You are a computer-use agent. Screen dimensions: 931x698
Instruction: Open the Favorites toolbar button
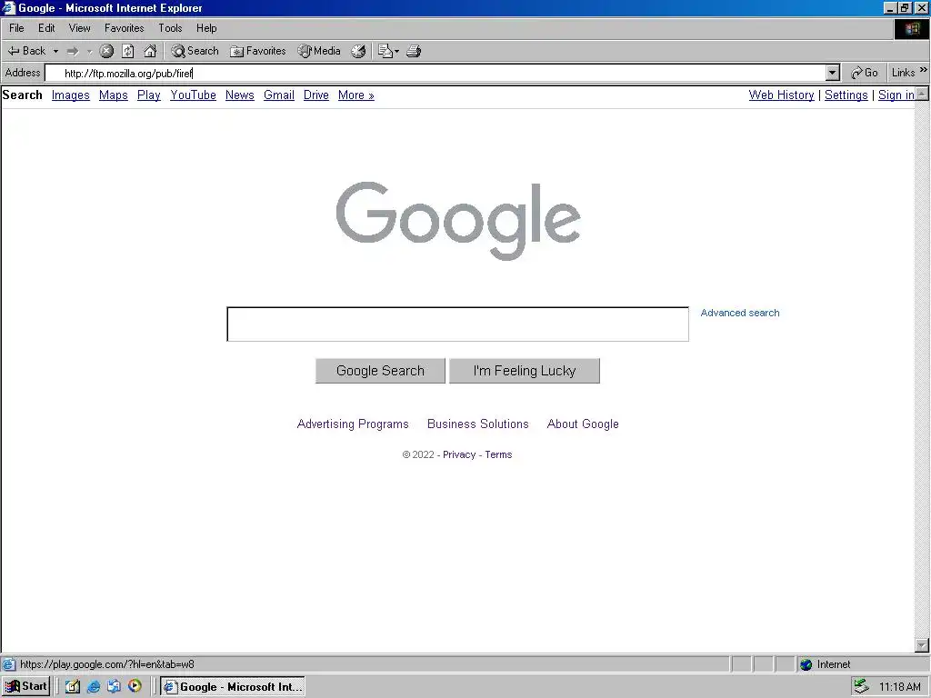[x=258, y=51]
